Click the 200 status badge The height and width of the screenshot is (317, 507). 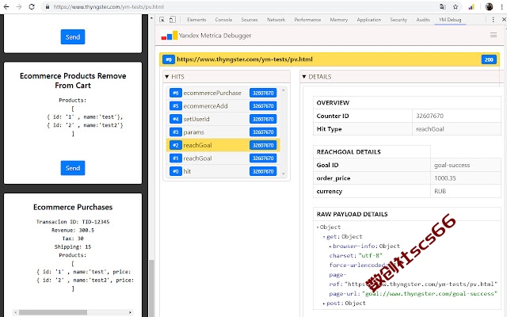point(489,59)
